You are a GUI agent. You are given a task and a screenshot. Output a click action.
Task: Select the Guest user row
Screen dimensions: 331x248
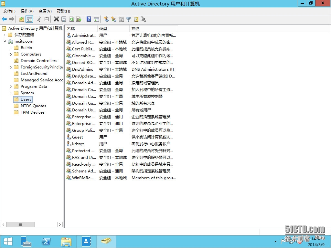pos(121,137)
